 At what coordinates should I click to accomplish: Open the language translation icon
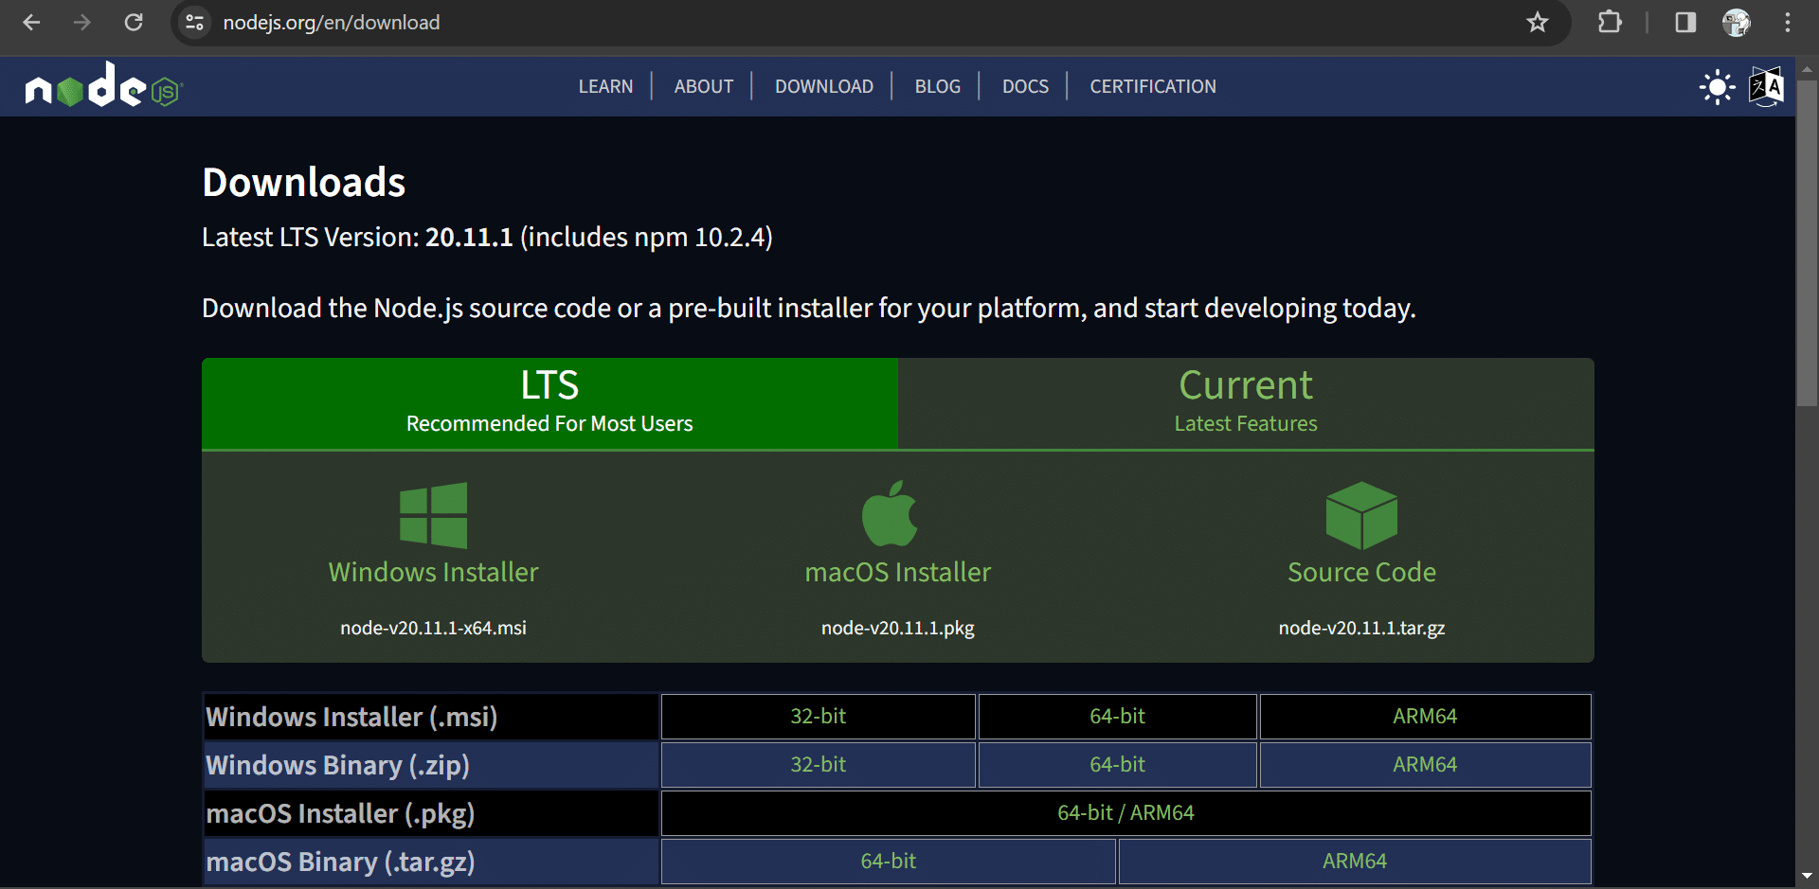pyautogui.click(x=1766, y=87)
